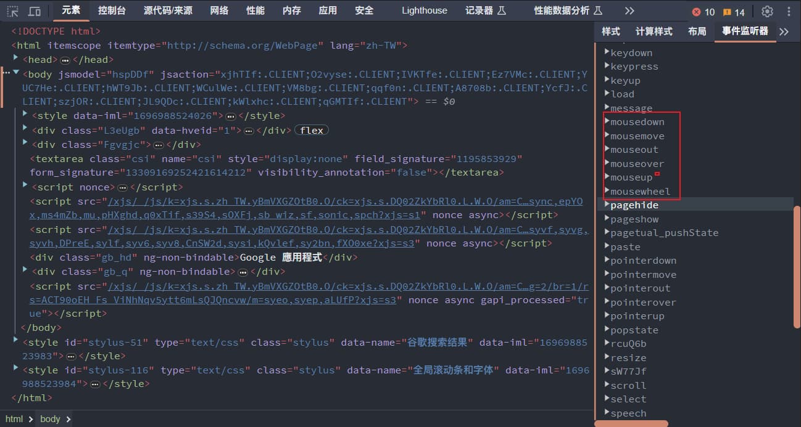Click the event listeners vertical scrollbar
Viewport: 801px width, 427px height.
tap(797, 308)
